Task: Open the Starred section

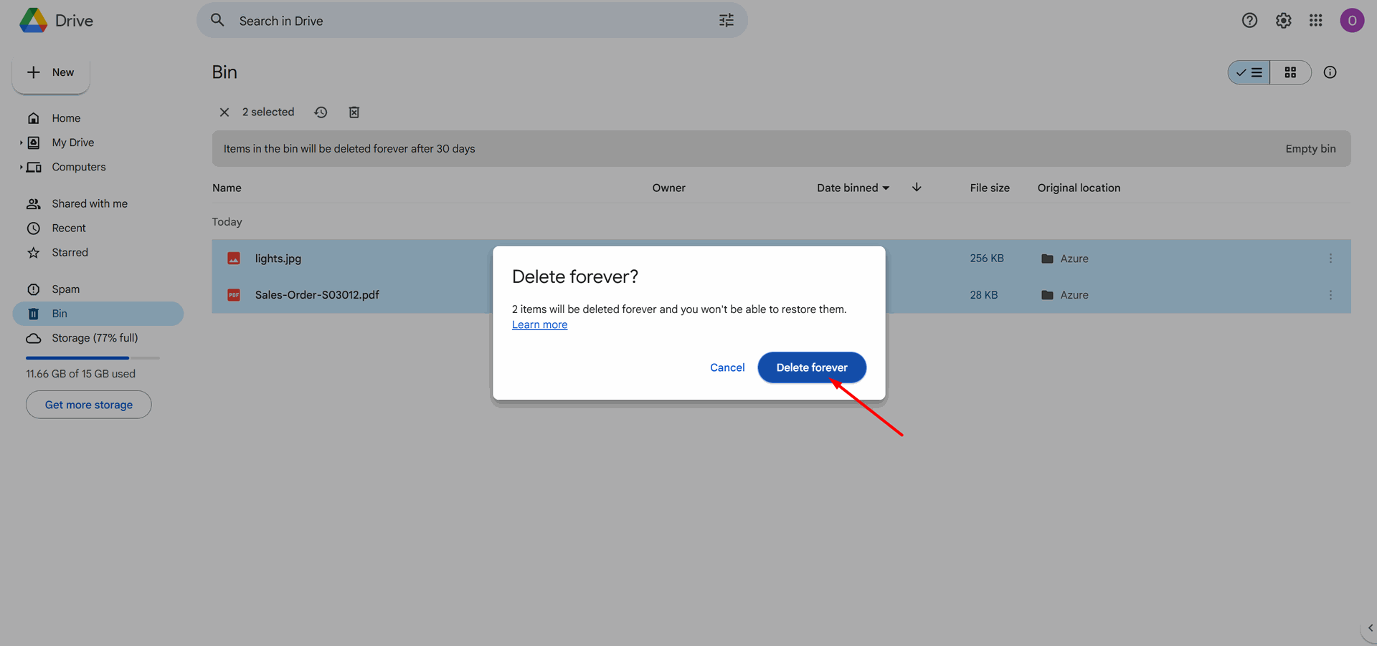Action: click(70, 252)
